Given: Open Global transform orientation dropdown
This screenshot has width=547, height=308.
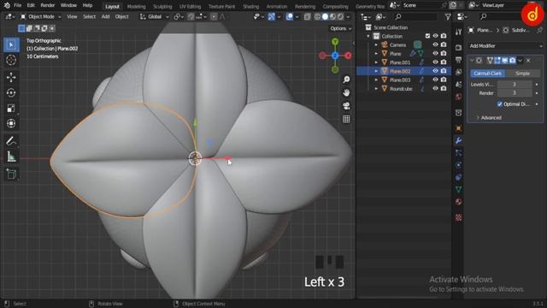Looking at the screenshot, I should (154, 16).
